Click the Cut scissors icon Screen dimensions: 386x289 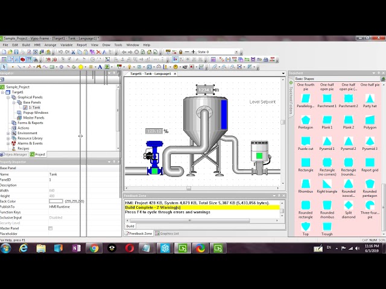click(73, 52)
